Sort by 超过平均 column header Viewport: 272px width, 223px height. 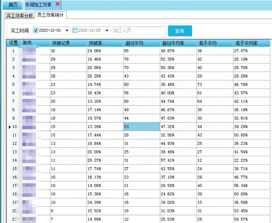[x=141, y=43]
